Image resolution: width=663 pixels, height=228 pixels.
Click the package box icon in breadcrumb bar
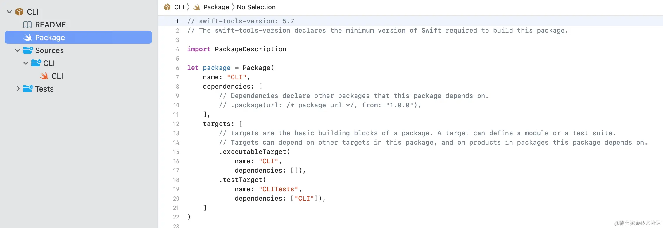[167, 7]
